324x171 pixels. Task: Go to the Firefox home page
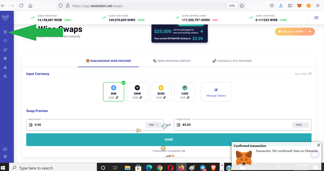(30, 6)
